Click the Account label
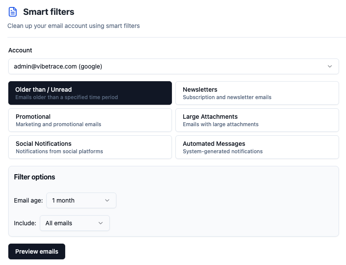 click(20, 50)
